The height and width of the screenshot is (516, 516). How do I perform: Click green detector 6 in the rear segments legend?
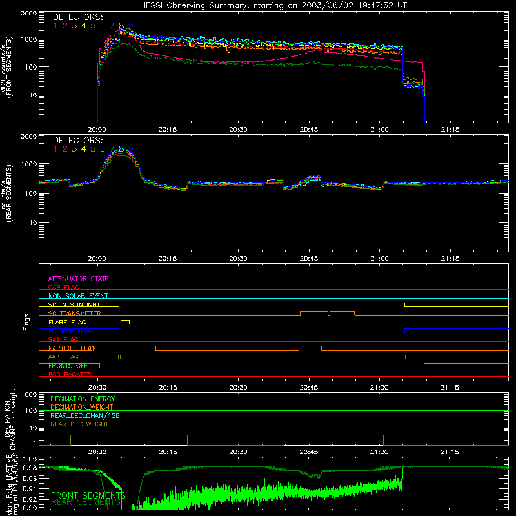(x=103, y=149)
